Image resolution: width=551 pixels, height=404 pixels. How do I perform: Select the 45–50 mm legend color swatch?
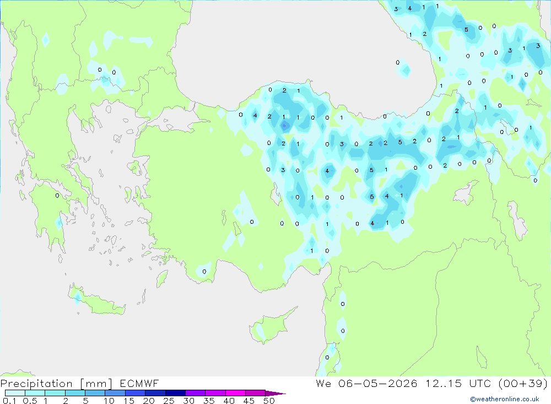tap(256, 393)
